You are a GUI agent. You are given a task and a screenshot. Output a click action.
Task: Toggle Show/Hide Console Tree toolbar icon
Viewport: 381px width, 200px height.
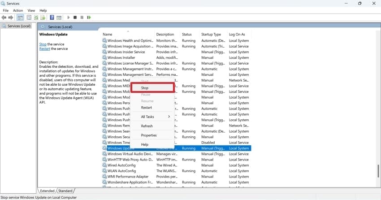pyautogui.click(x=21, y=17)
